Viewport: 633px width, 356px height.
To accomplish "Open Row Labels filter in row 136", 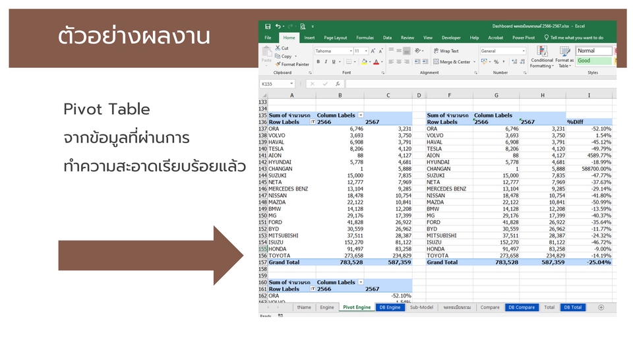I will coord(313,122).
